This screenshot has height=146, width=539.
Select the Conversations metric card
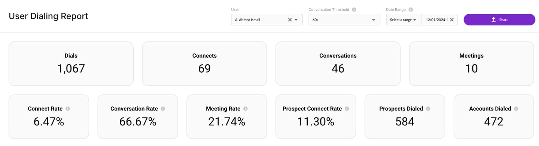[338, 64]
